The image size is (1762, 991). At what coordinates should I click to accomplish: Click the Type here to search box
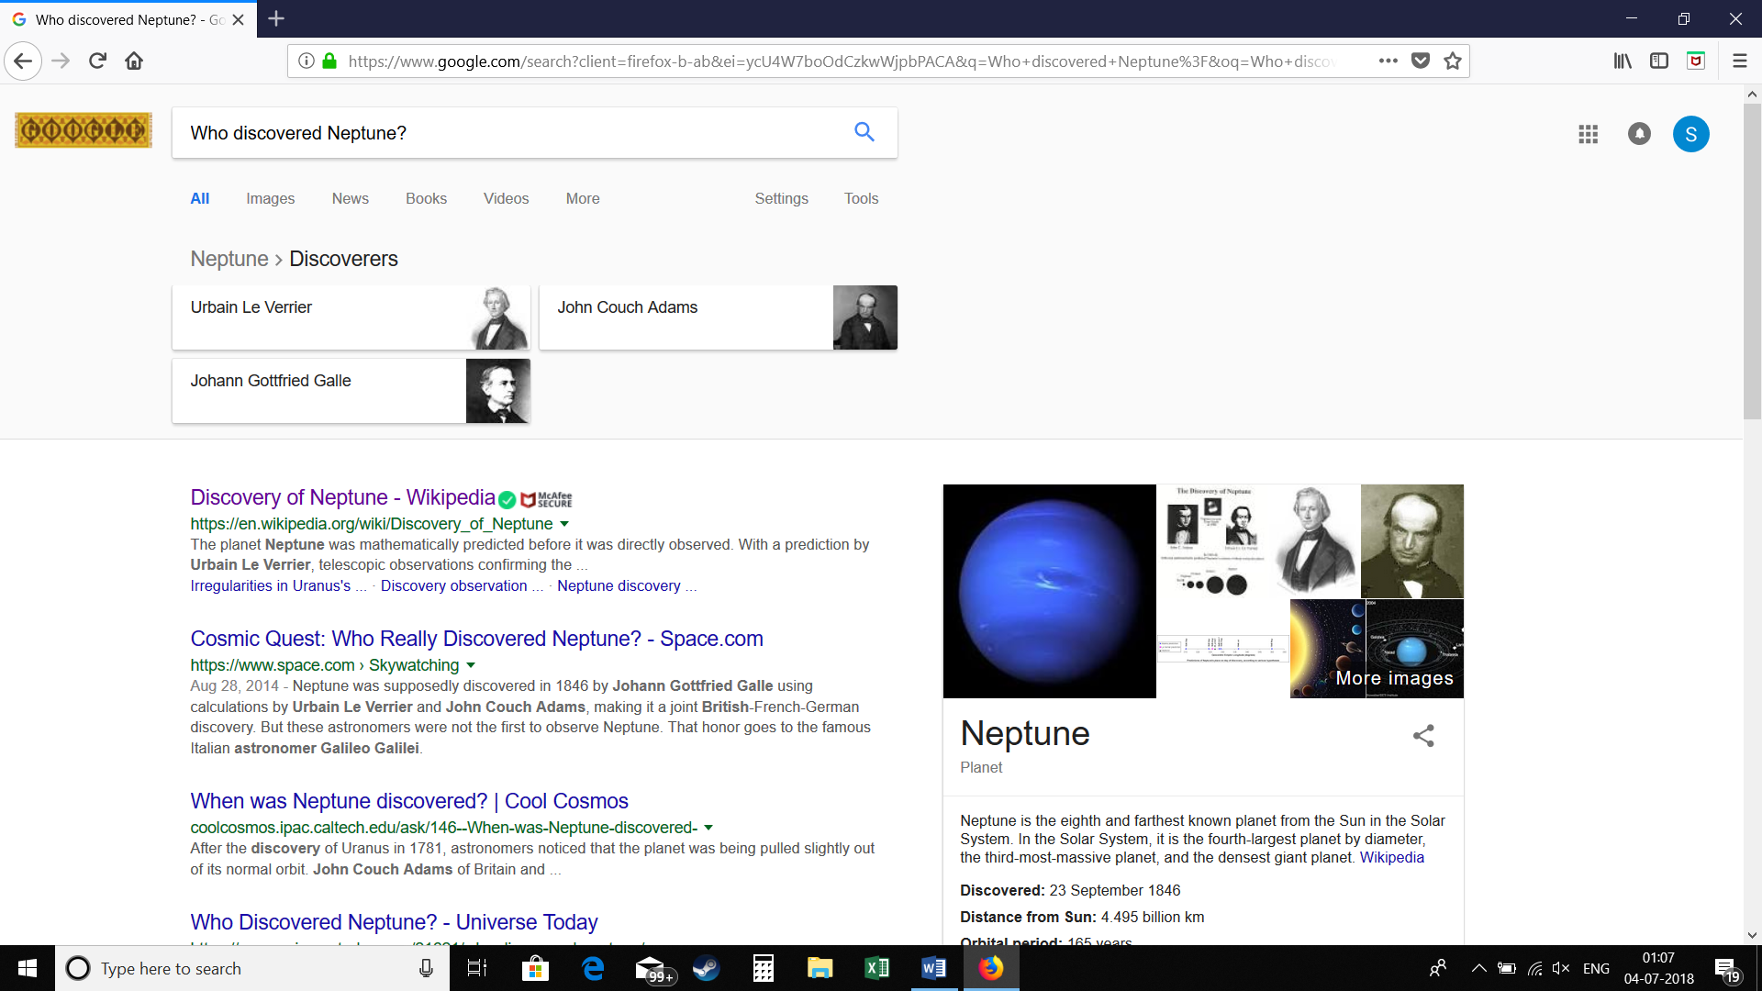pyautogui.click(x=252, y=968)
